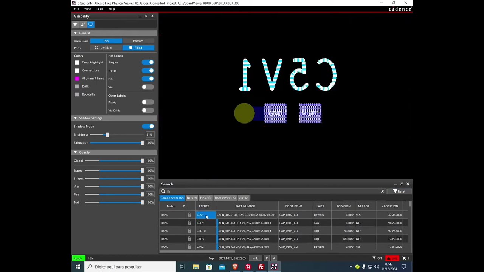Open Microsoft Store from the taskbar
Viewport: 484px width, 272px height.
(209, 267)
